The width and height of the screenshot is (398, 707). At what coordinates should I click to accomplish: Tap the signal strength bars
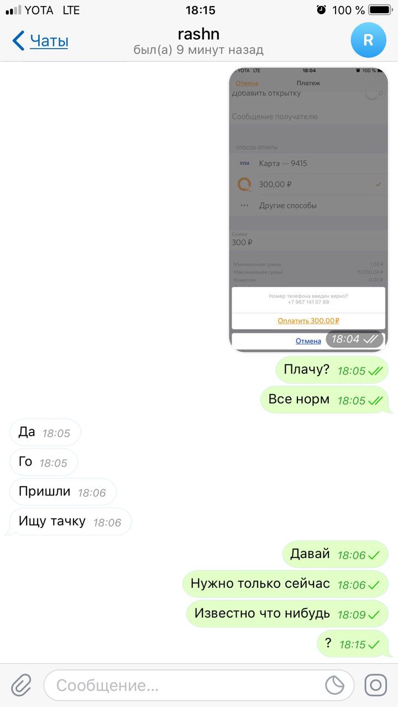[x=13, y=10]
